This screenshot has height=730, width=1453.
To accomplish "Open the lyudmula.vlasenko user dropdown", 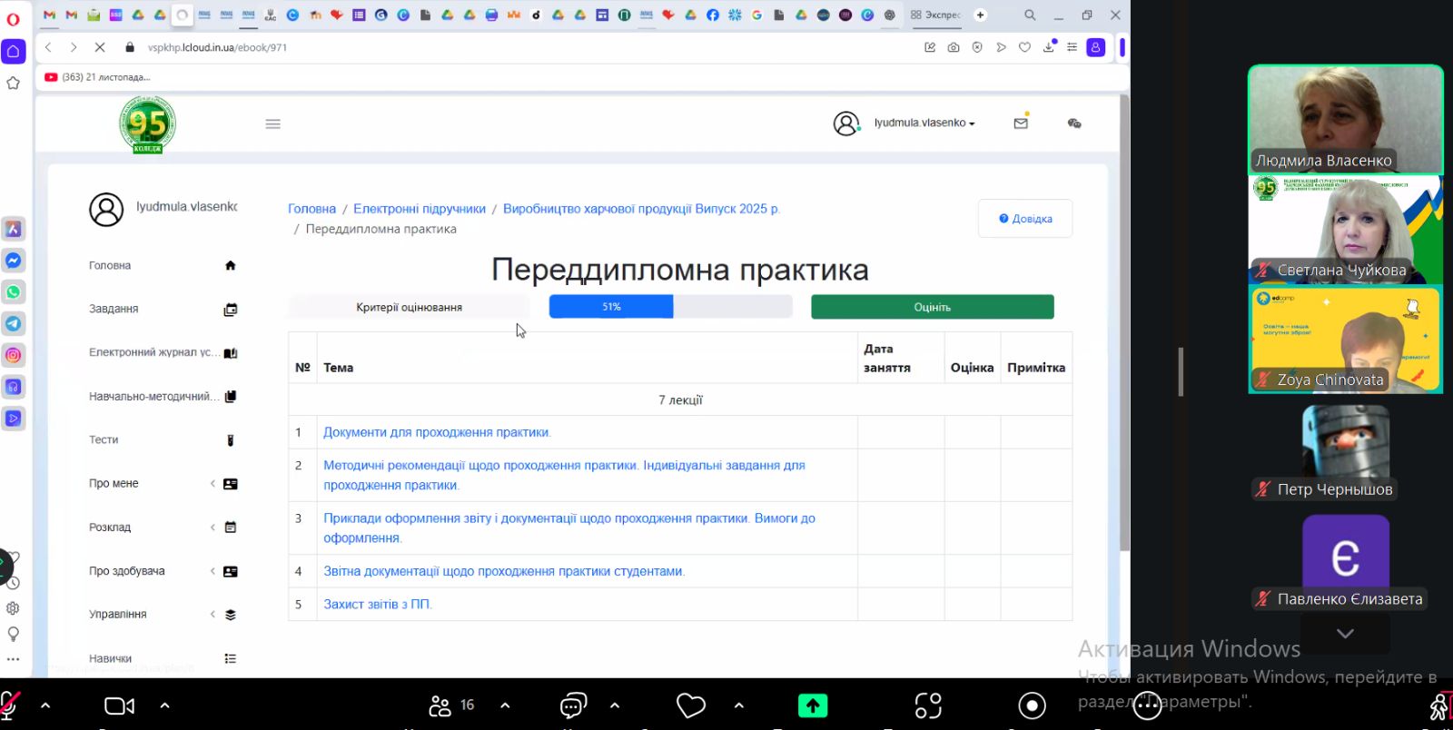I will point(924,123).
